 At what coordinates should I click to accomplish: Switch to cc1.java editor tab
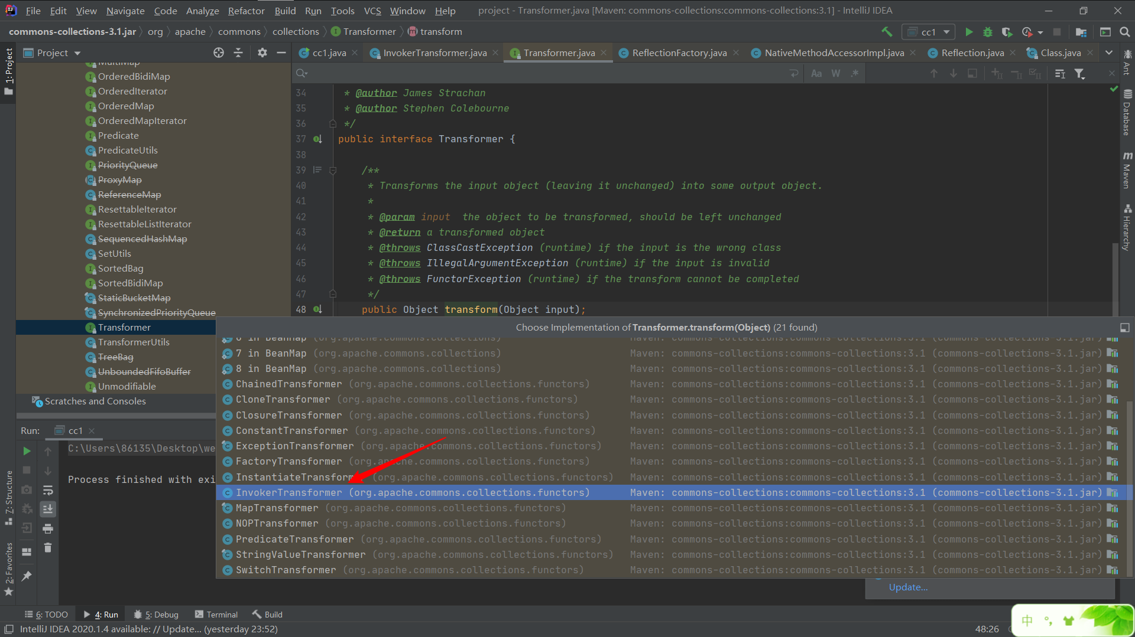point(329,53)
